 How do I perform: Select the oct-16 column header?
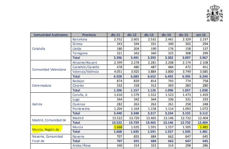click(x=203, y=35)
